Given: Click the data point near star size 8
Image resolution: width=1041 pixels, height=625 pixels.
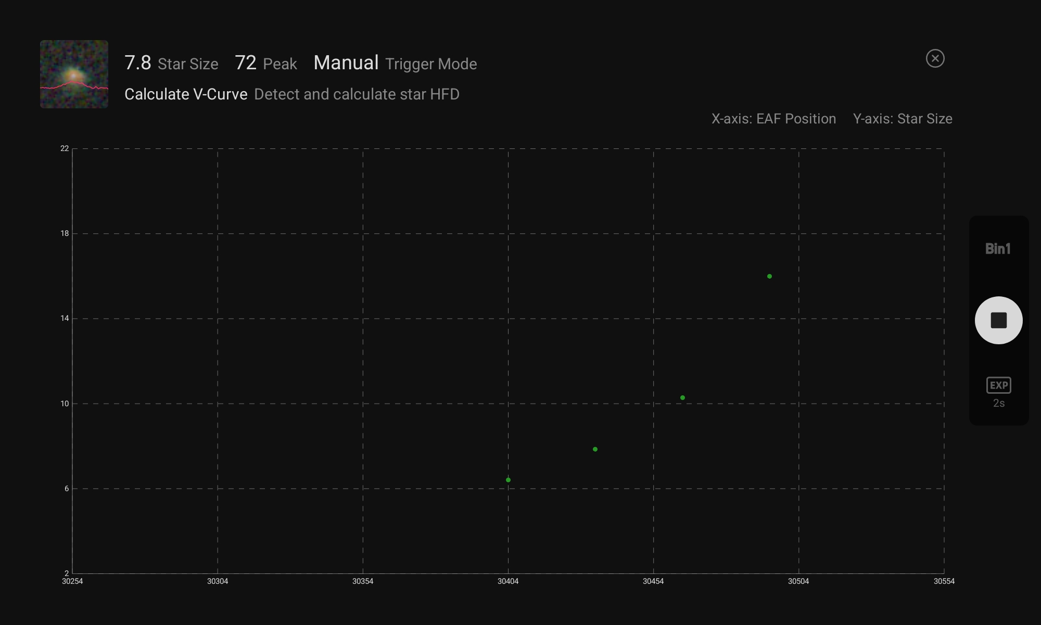Looking at the screenshot, I should [x=595, y=449].
